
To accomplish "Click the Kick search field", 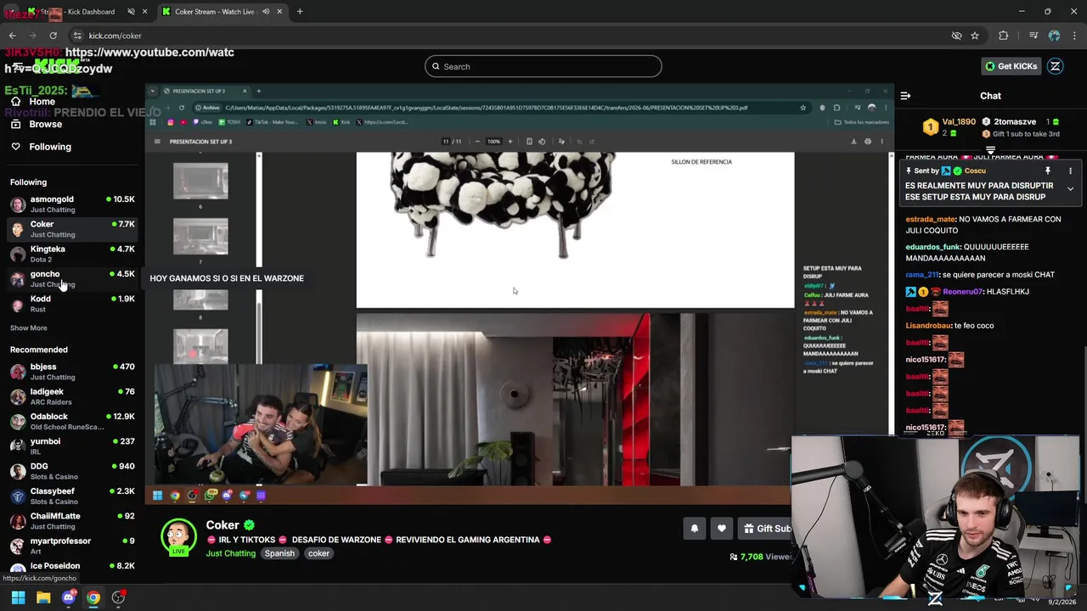I will point(543,66).
